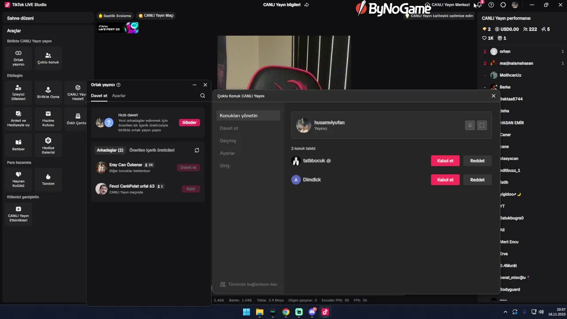
Task: Click Katıl for Fevzi CanlıPolat
Action: [190, 189]
